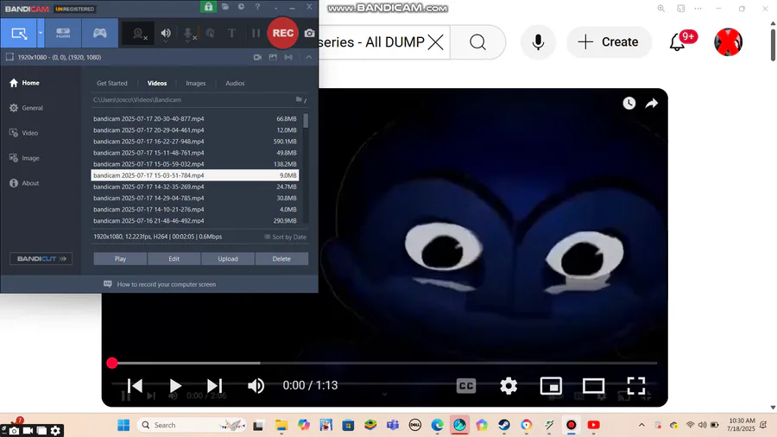Click the Play button for the selected video
Viewport: 777px width, 437px height.
(120, 258)
